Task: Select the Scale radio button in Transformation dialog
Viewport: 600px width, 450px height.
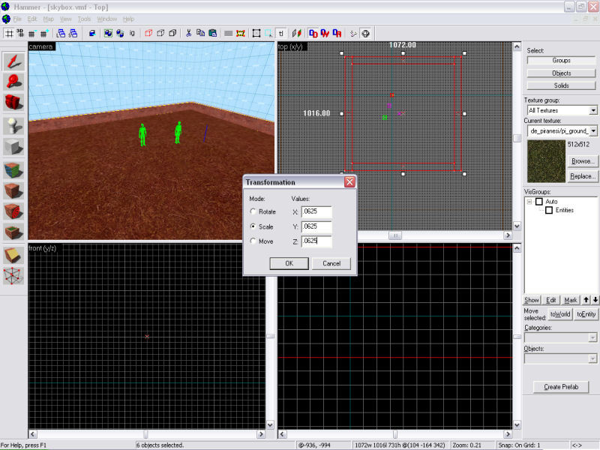Action: tap(254, 226)
